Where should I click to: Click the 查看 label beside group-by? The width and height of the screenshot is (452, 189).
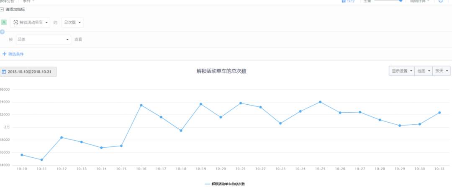[78, 39]
